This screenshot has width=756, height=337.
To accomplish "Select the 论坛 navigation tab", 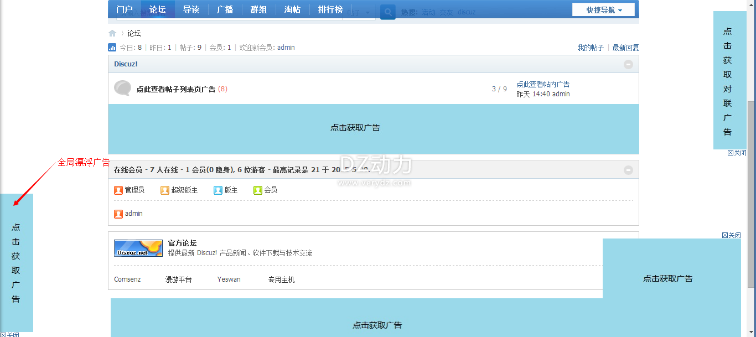I will [158, 9].
